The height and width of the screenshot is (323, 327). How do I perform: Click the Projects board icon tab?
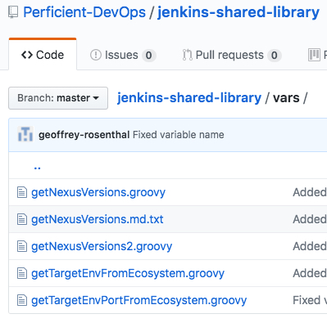coord(315,55)
